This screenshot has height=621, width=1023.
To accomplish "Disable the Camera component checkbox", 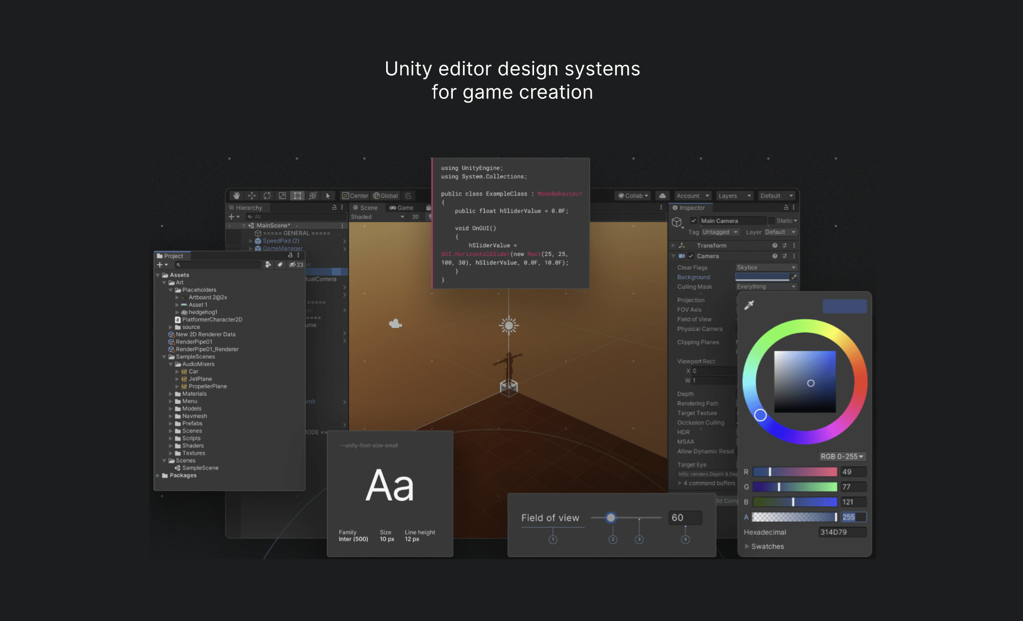I will [x=691, y=256].
